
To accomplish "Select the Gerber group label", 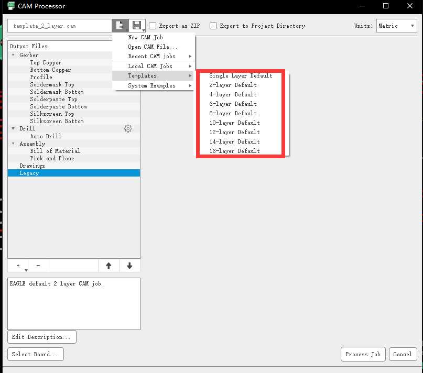I will (29, 55).
